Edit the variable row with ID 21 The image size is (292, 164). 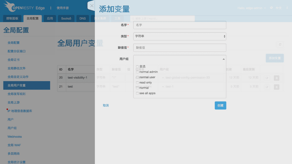point(267,87)
